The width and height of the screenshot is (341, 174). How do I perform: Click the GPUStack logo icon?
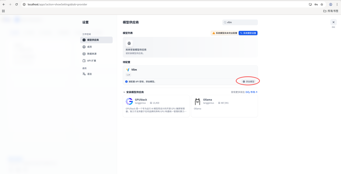tap(129, 101)
